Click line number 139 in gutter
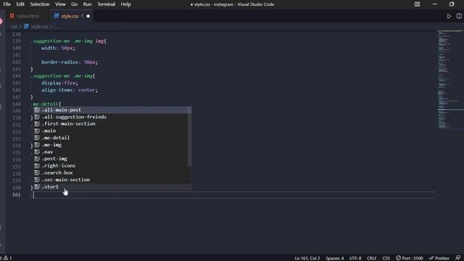The width and height of the screenshot is (464, 261). coord(17,41)
